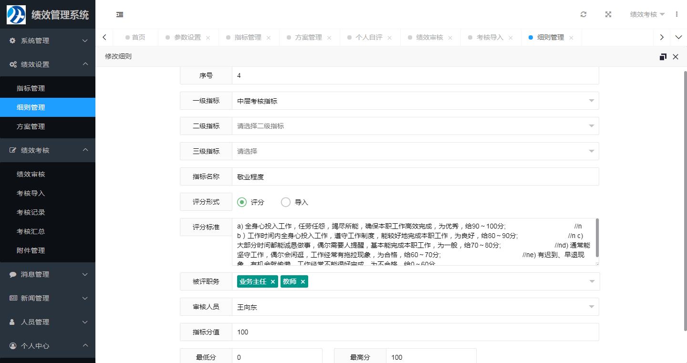Screen dimensions: 687x363
Task: Maximize the 修改细则 dialog panel
Action: tap(663, 57)
